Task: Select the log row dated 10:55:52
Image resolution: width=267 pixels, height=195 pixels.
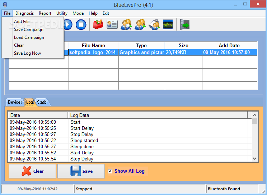Action: click(130, 153)
